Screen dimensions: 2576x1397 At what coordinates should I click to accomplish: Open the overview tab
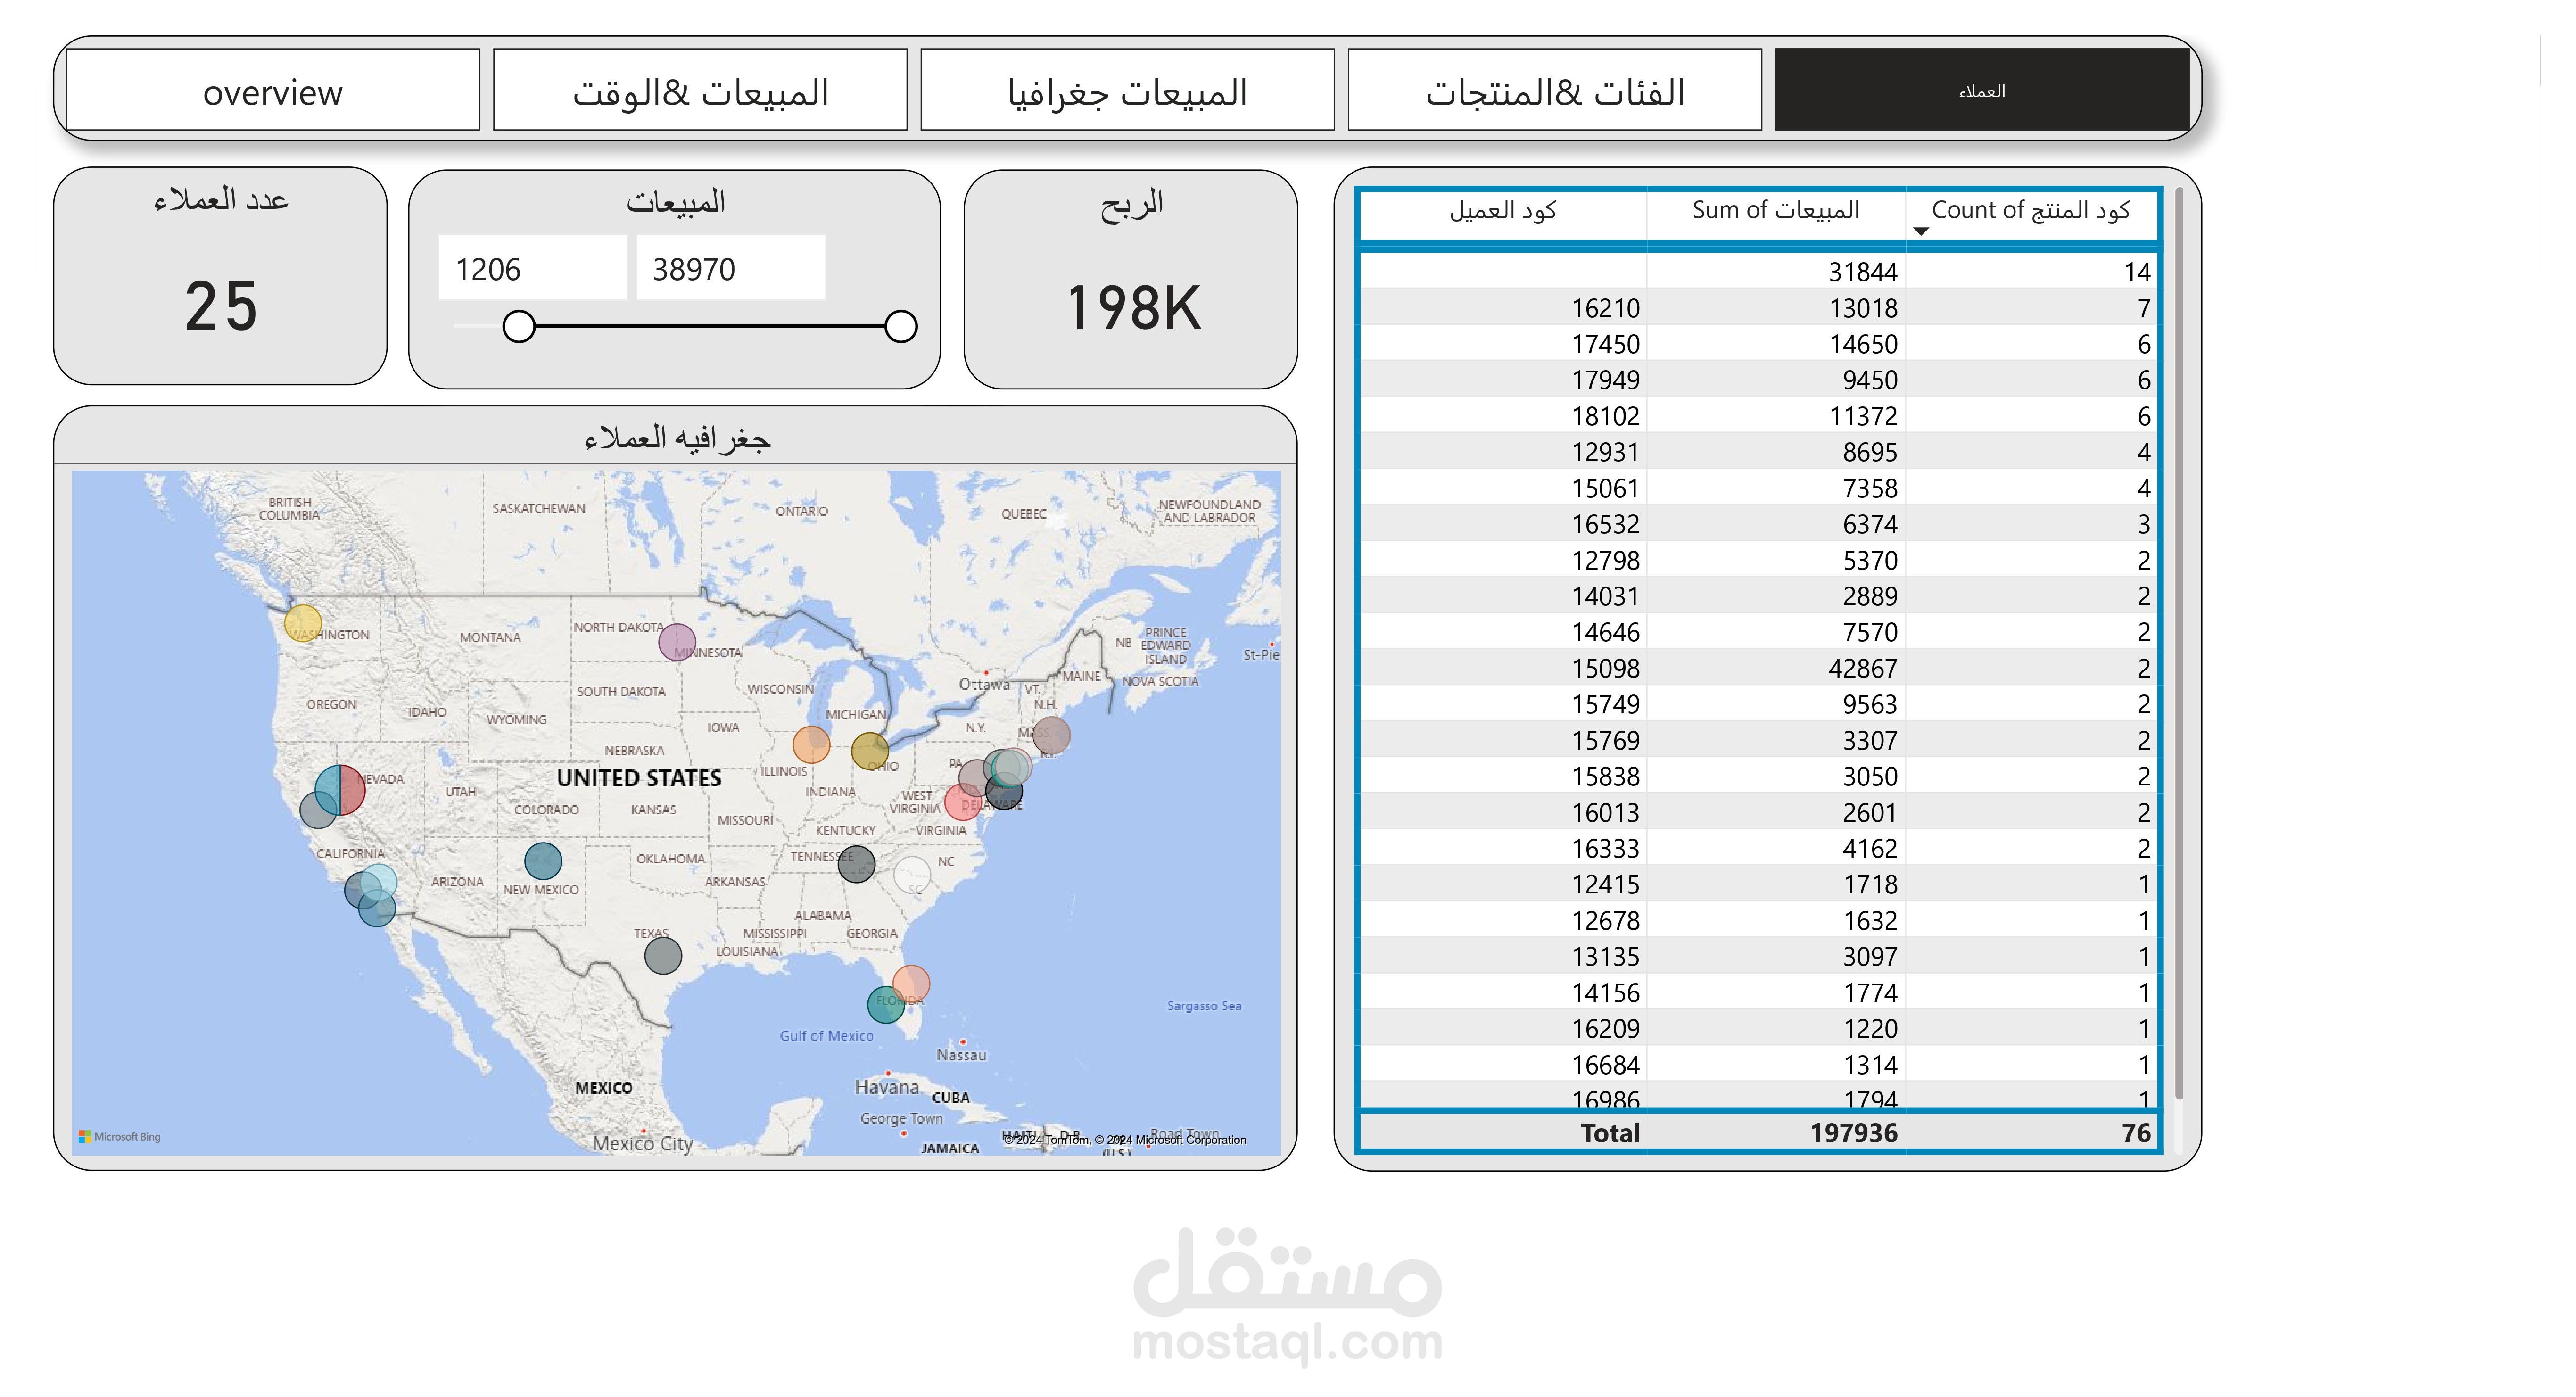[272, 91]
